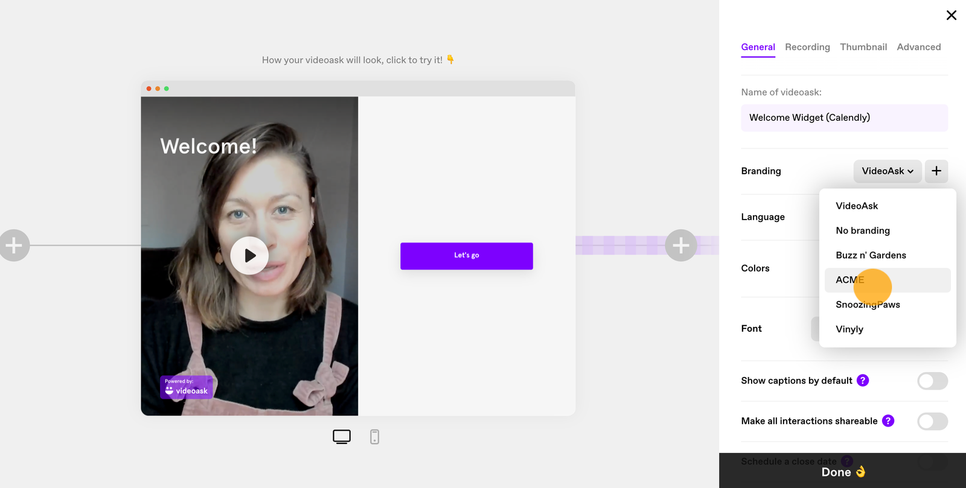This screenshot has width=966, height=488.
Task: Open captions help question mark icon
Action: tap(863, 381)
